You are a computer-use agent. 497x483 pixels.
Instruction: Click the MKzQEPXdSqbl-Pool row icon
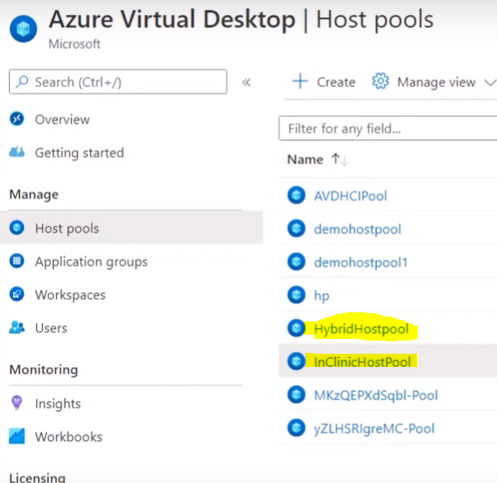tap(296, 394)
